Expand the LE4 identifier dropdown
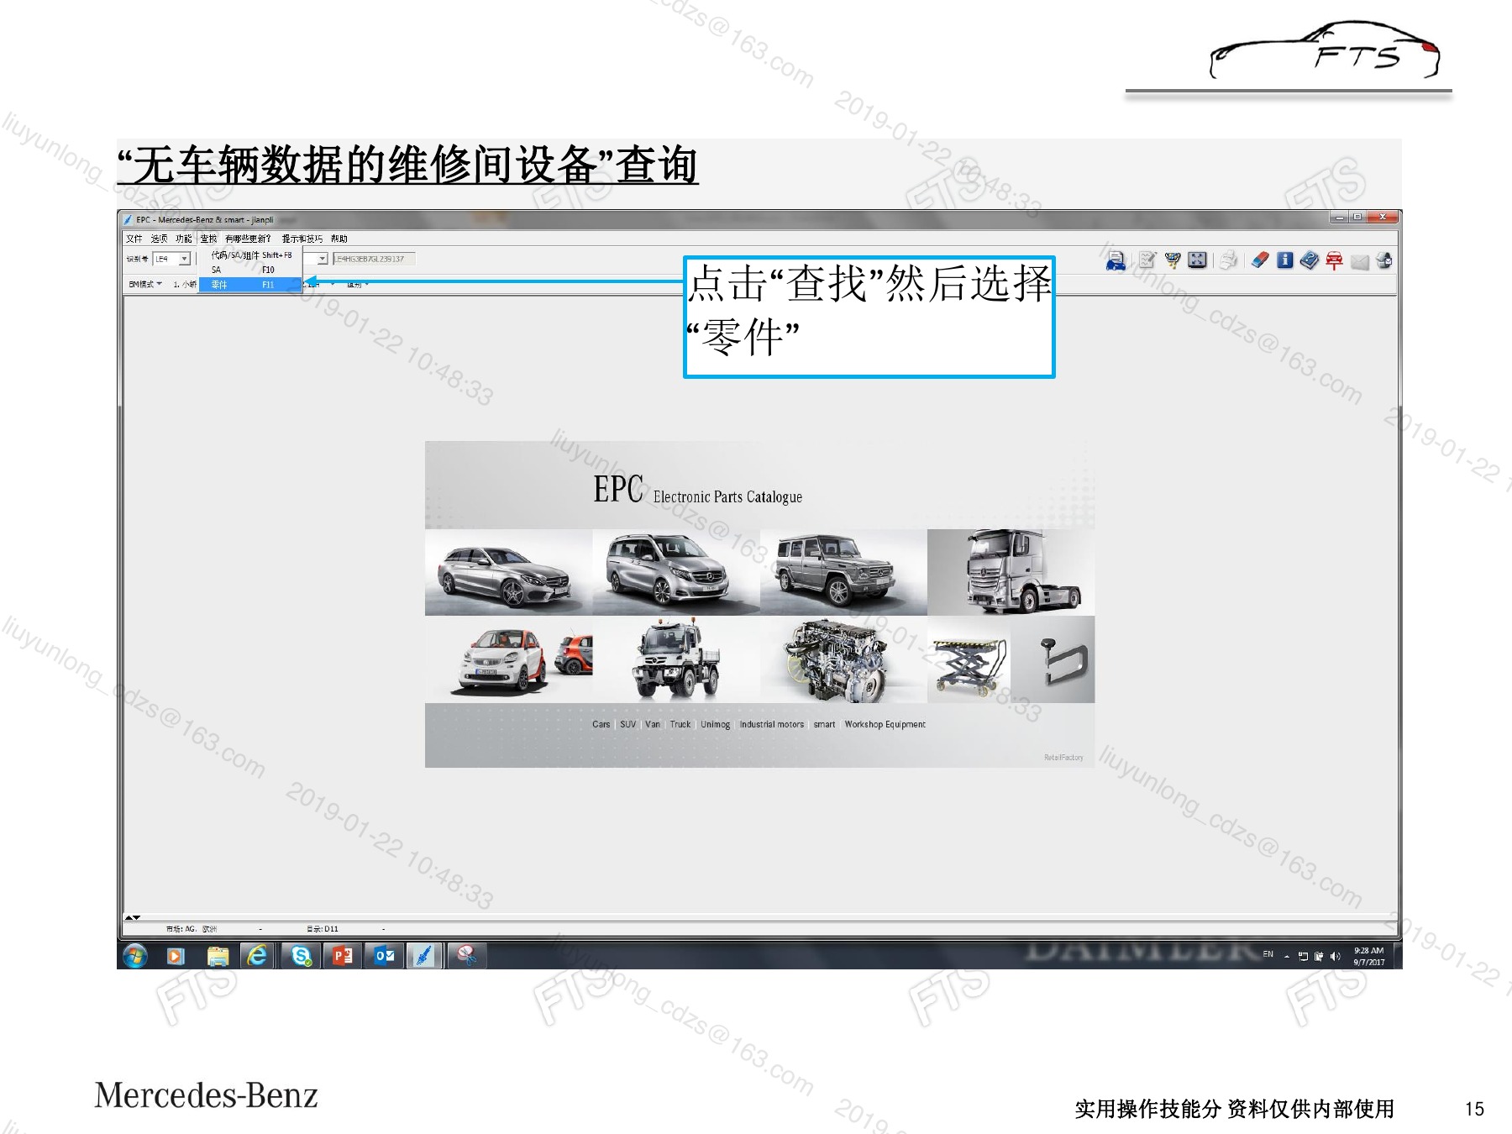The height and width of the screenshot is (1134, 1512). pos(185,259)
